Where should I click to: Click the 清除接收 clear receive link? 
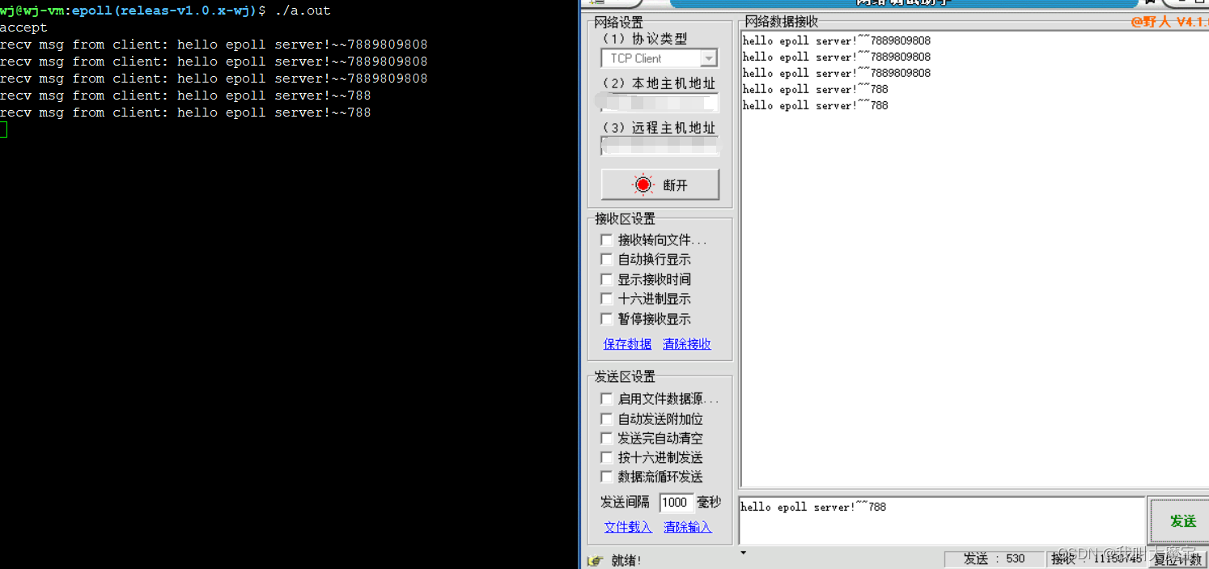(x=686, y=344)
